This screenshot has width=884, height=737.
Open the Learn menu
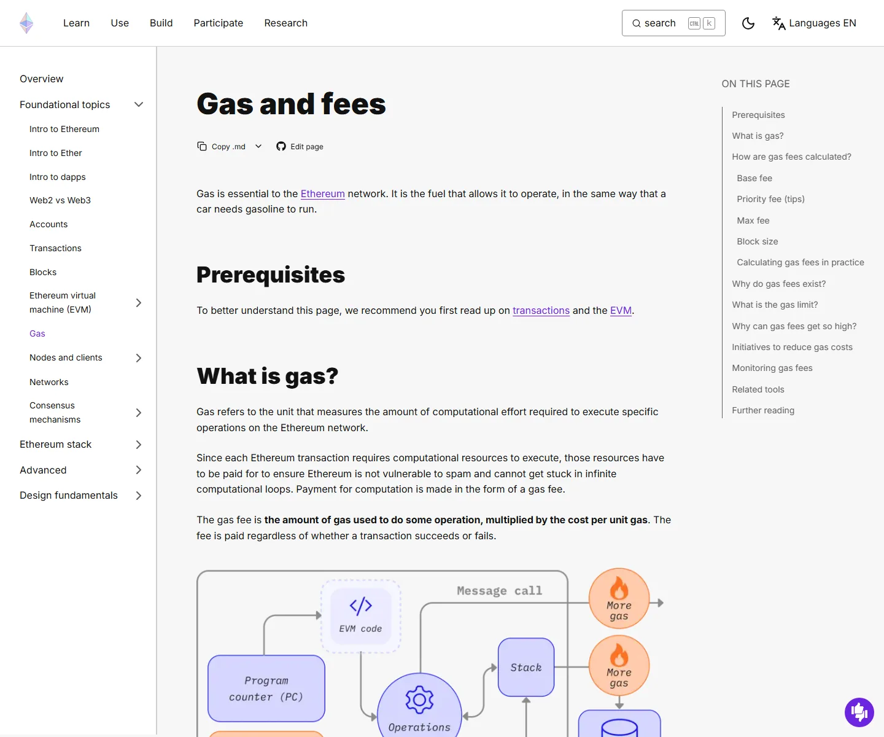76,23
